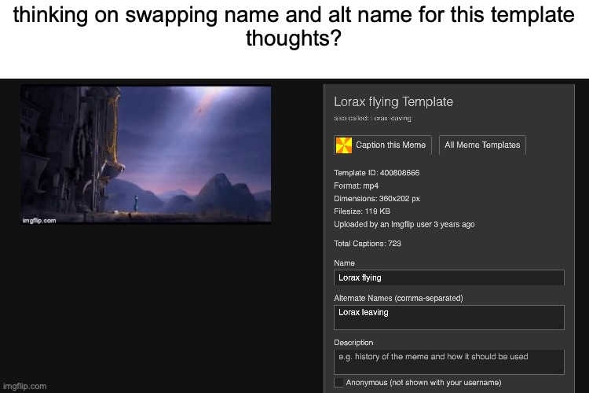
Task: Focus the Name field containing Lorax flying
Action: (449, 277)
